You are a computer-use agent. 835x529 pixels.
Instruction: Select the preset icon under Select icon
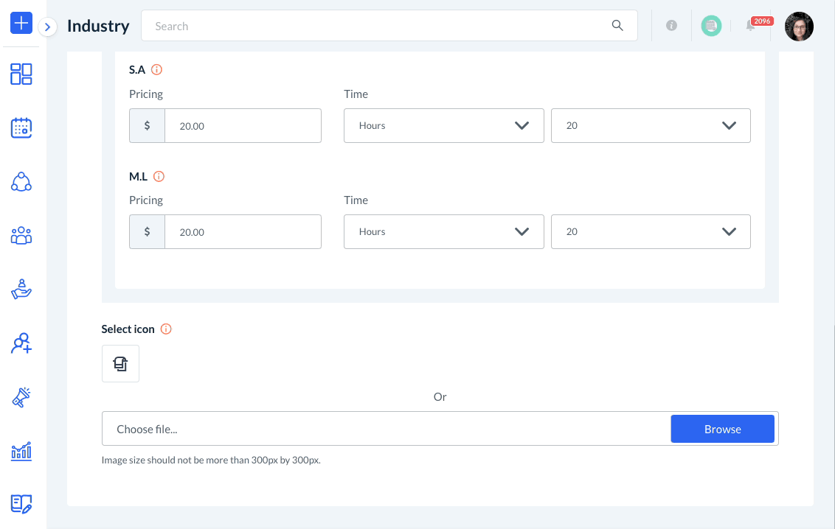tap(120, 364)
